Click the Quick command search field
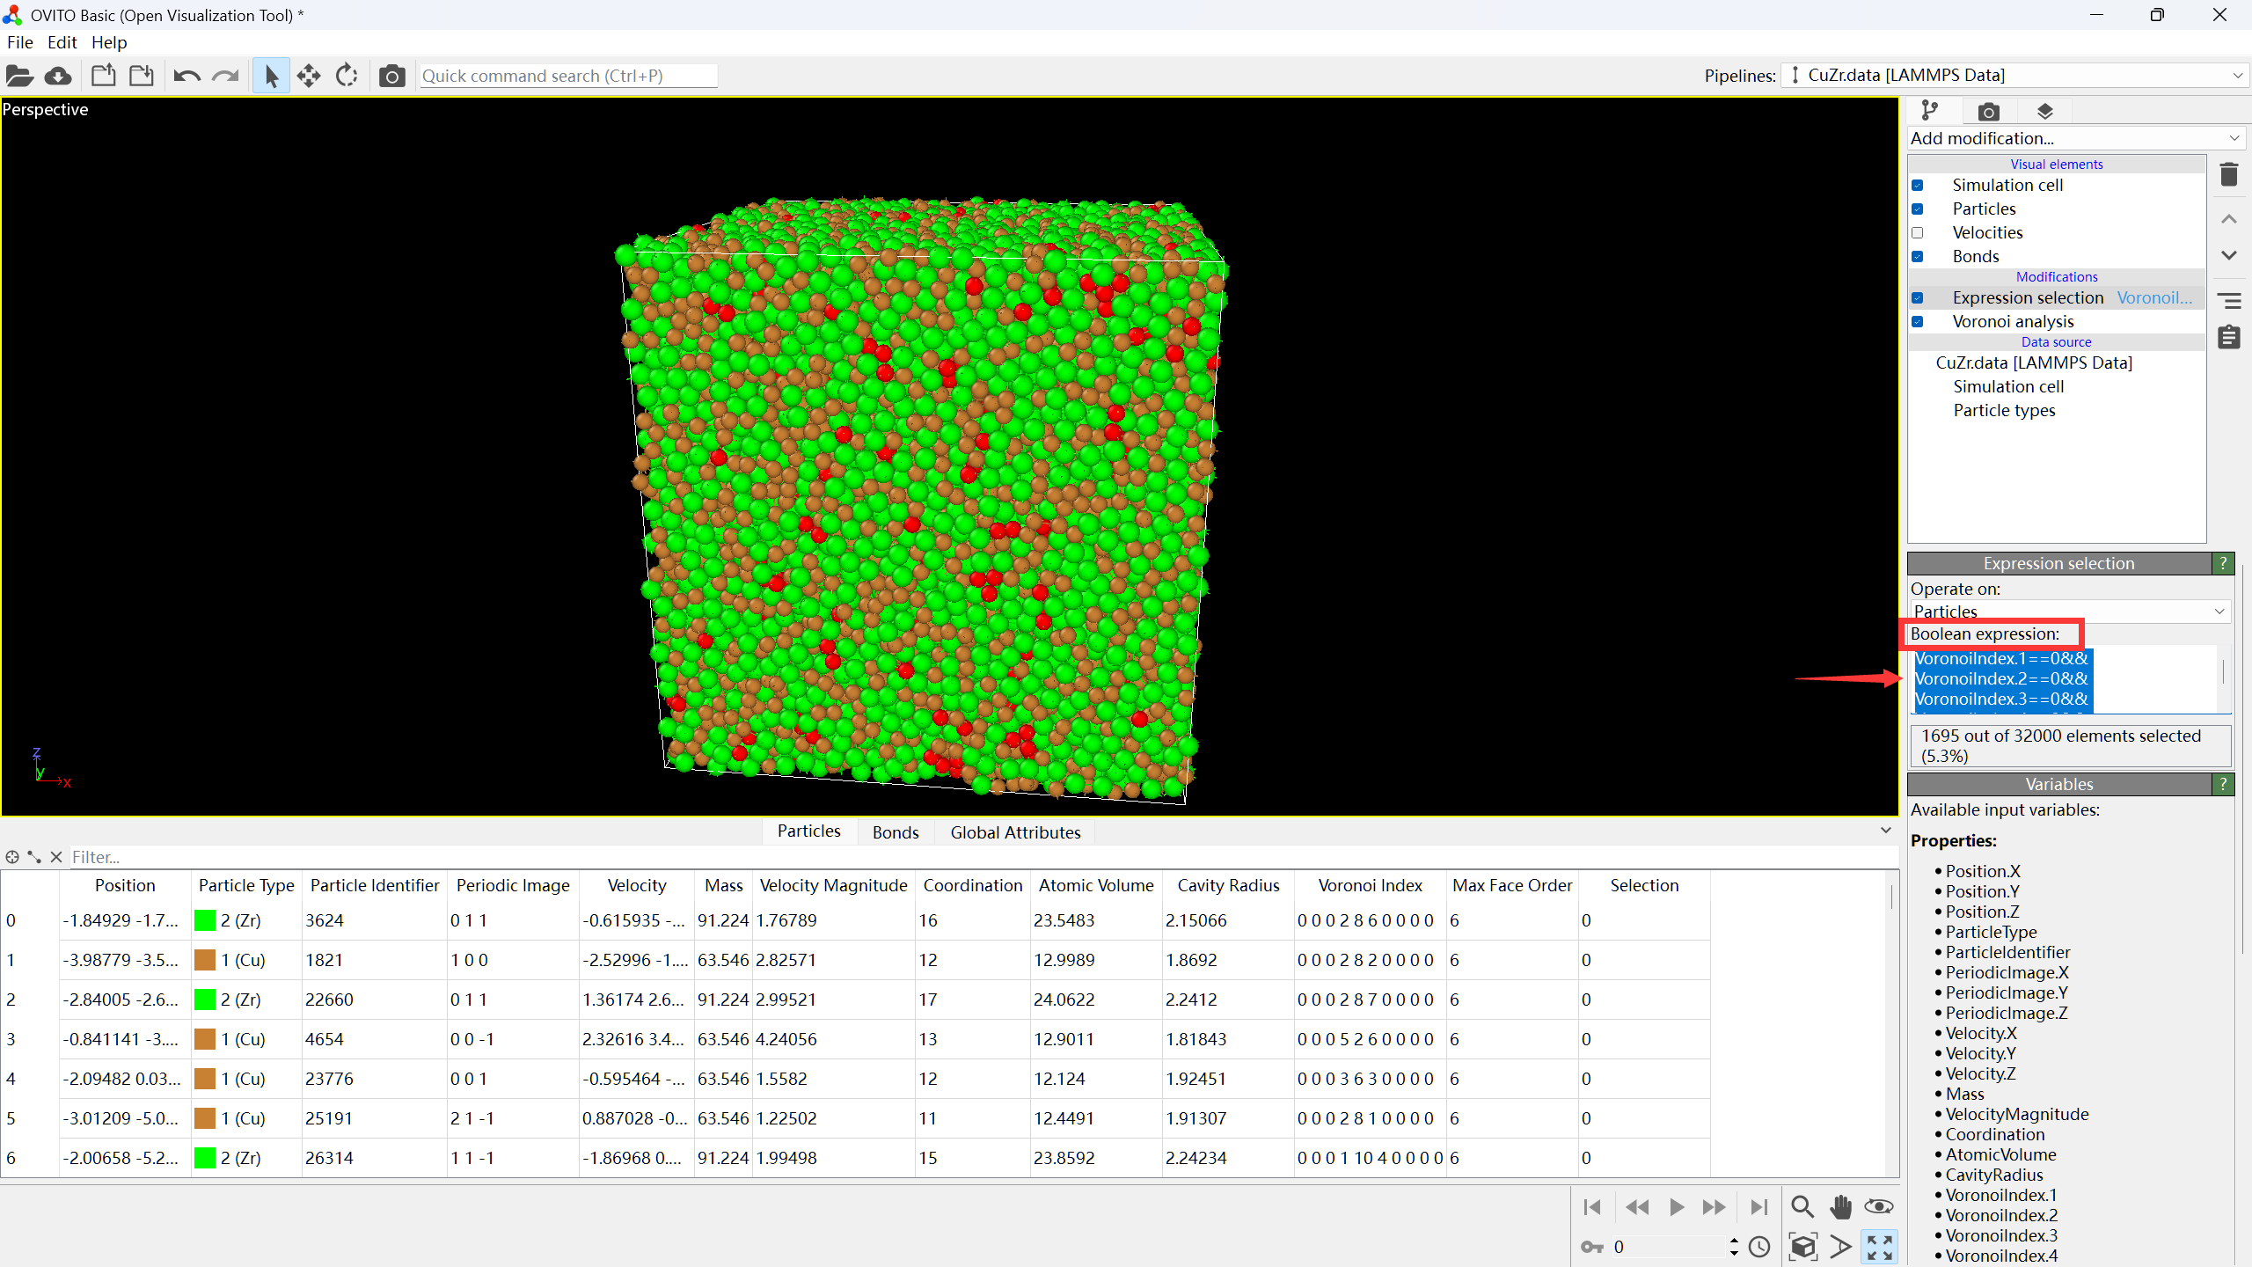 pos(567,76)
